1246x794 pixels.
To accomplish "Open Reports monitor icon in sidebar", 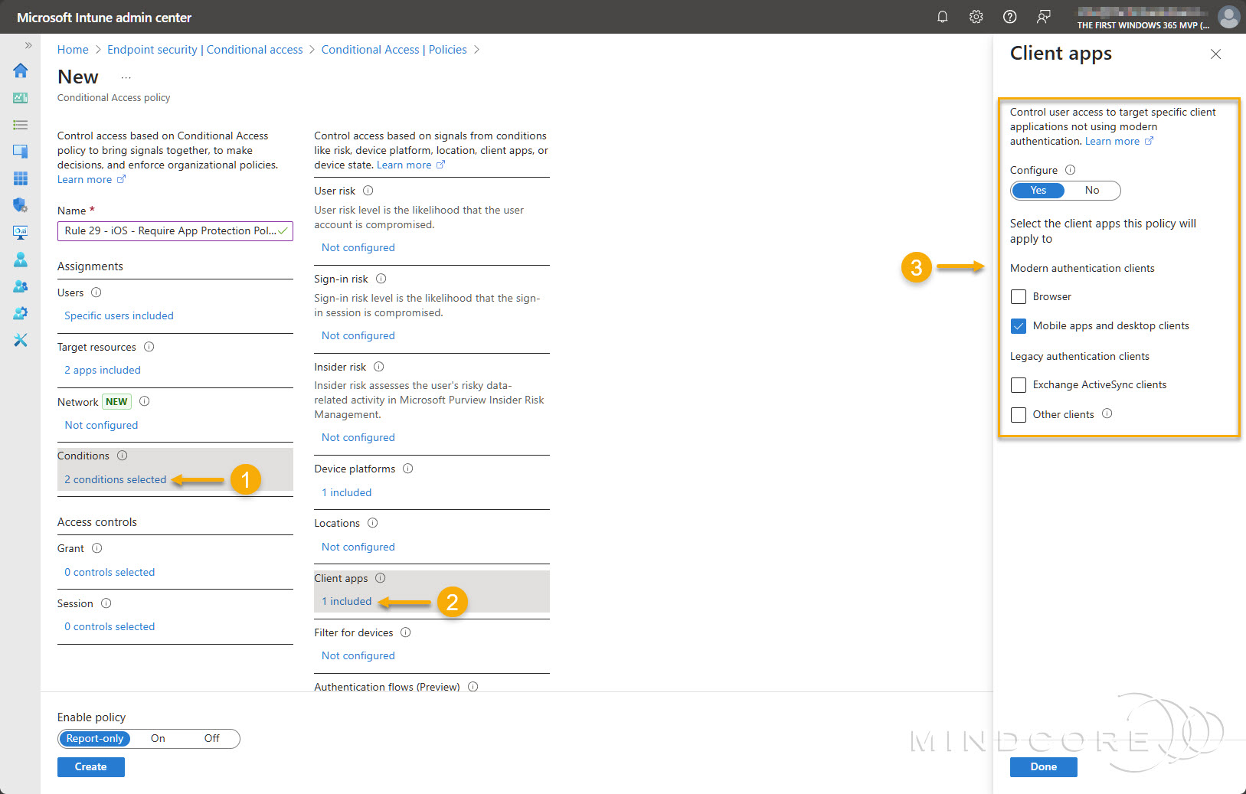I will click(x=21, y=232).
